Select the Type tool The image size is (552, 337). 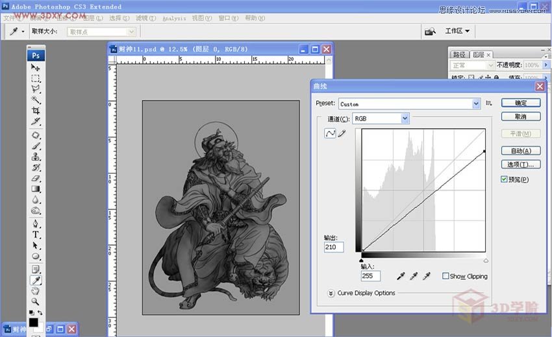(x=36, y=235)
